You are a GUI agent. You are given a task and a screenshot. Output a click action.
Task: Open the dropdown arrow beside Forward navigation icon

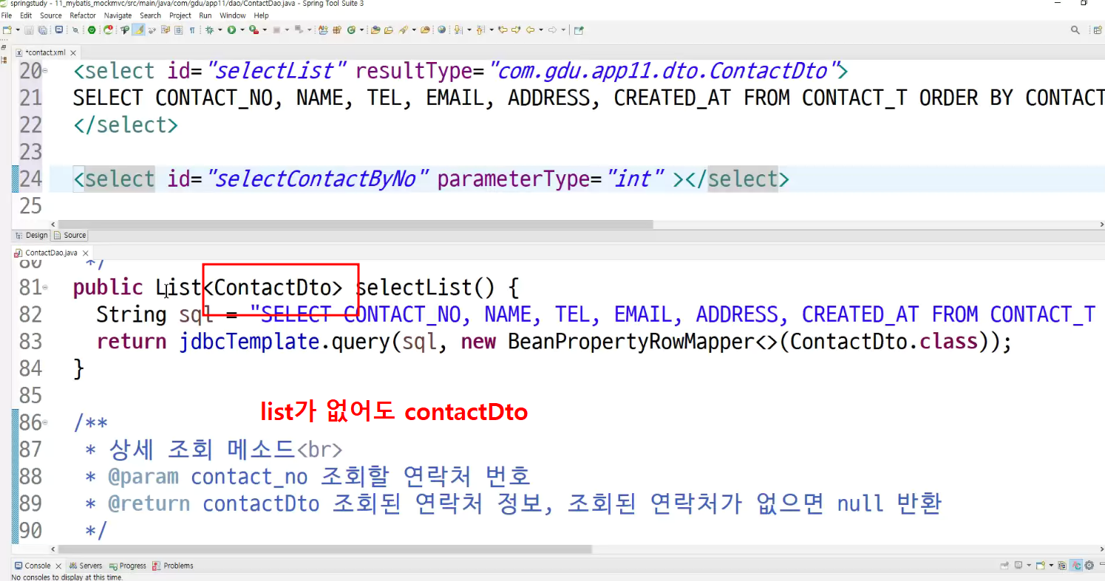(563, 30)
